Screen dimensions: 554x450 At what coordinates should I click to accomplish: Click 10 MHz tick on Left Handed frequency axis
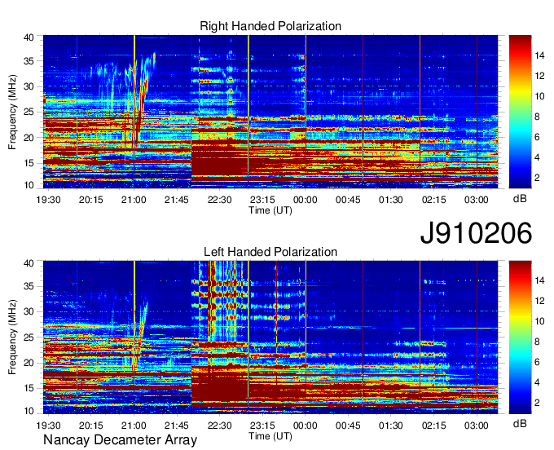29,411
